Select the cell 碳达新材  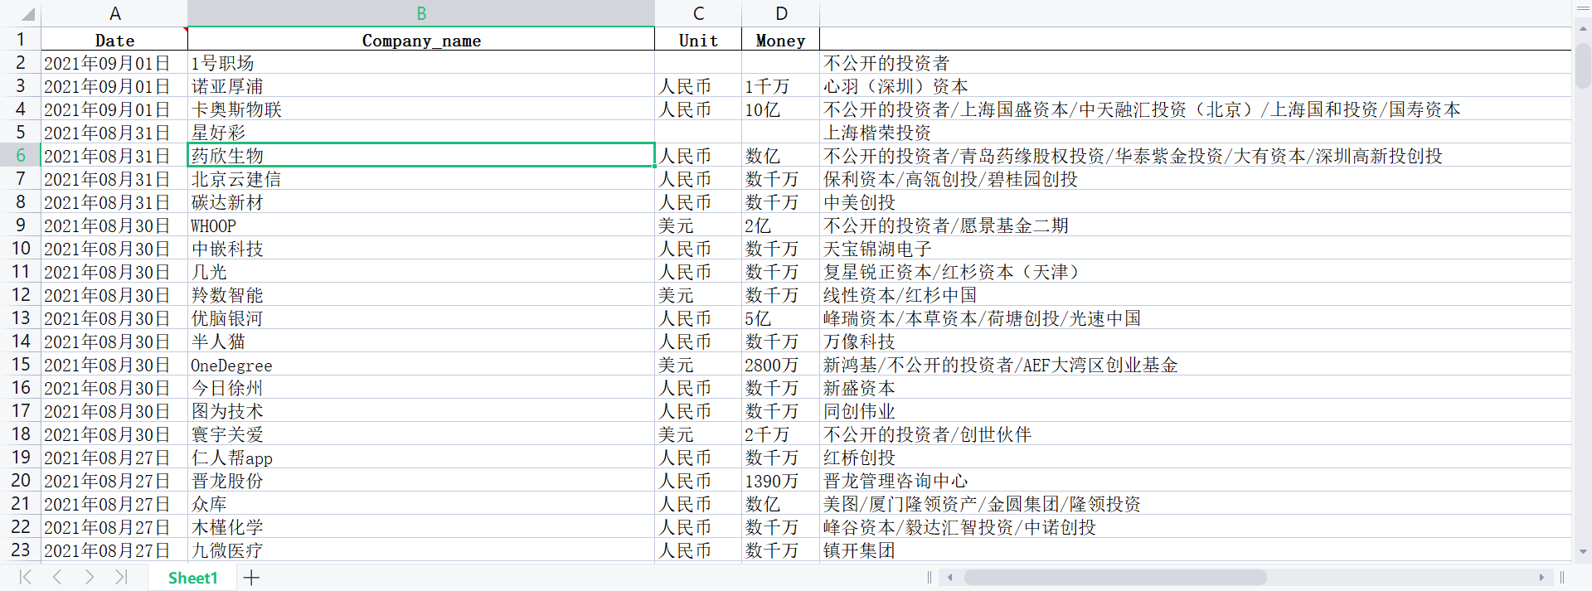[x=421, y=201]
